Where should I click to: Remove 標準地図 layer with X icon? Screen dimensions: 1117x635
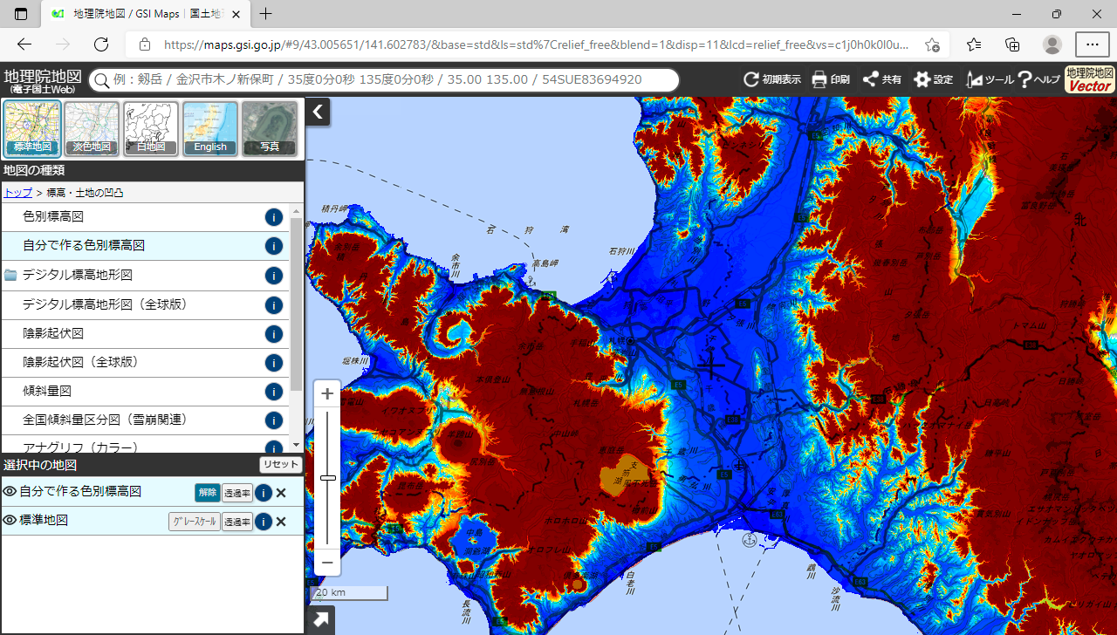point(281,522)
